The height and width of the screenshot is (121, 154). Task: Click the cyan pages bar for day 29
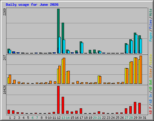(x=136, y=44)
